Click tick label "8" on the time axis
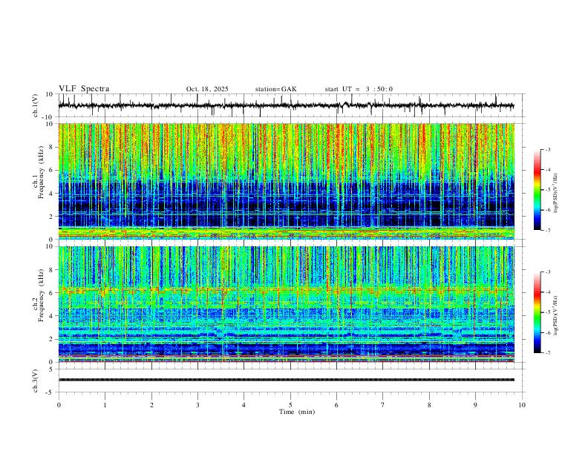 pos(429,405)
